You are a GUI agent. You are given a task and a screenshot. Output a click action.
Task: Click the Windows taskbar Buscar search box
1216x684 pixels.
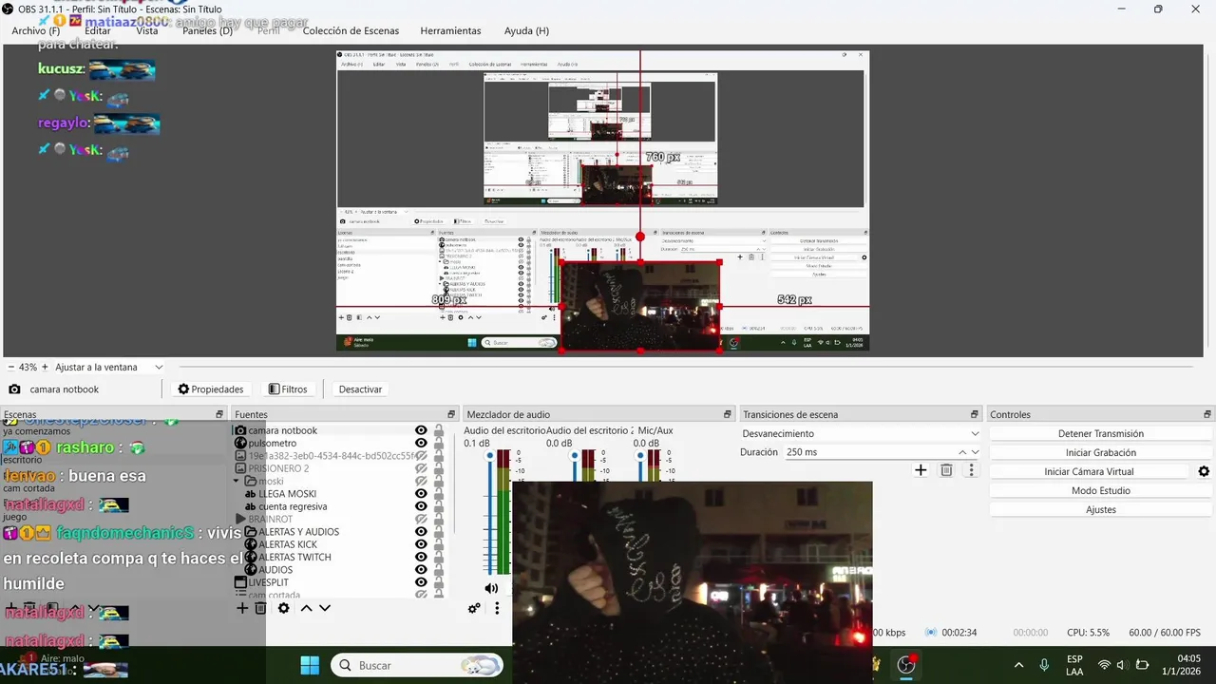[x=416, y=665]
